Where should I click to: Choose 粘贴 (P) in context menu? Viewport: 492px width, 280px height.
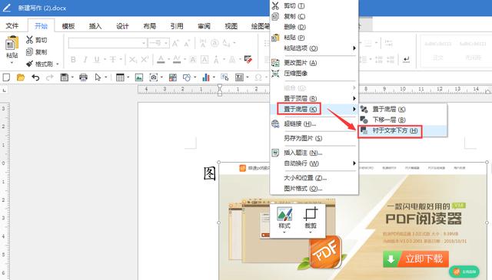pyautogui.click(x=314, y=38)
